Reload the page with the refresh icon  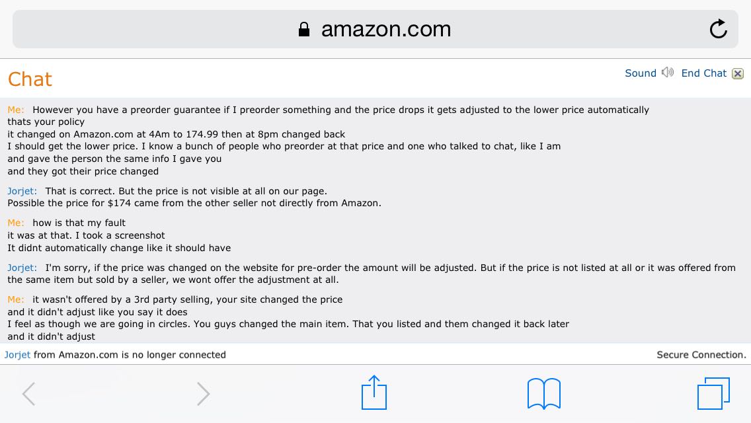click(719, 29)
